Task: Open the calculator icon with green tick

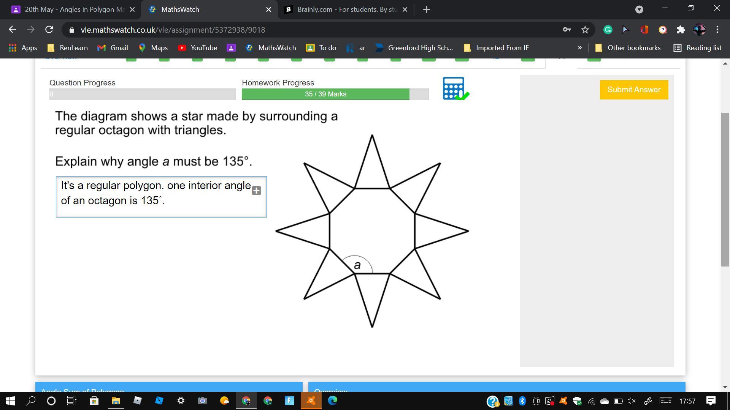Action: click(455, 89)
